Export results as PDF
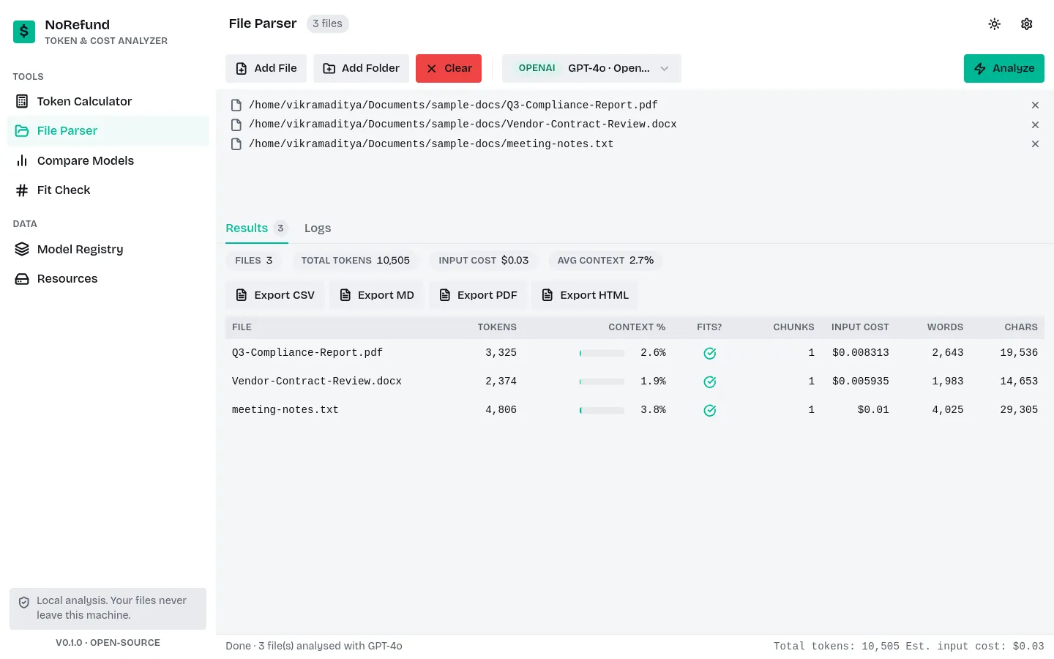The image size is (1054, 659). click(x=477, y=295)
